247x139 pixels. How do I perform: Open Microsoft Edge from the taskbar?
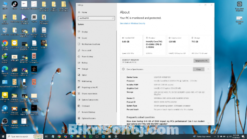pos(72,137)
